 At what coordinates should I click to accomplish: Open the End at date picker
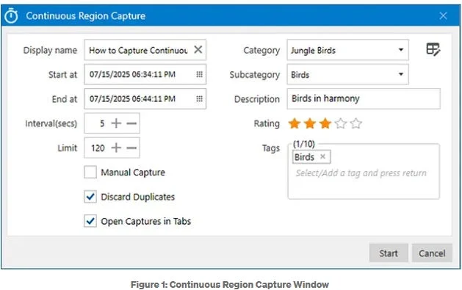click(200, 98)
